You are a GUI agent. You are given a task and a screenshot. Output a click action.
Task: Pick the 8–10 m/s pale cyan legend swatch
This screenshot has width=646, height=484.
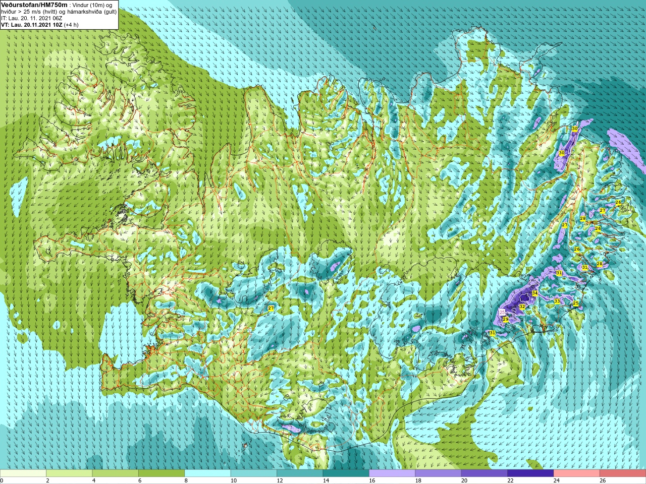208,473
